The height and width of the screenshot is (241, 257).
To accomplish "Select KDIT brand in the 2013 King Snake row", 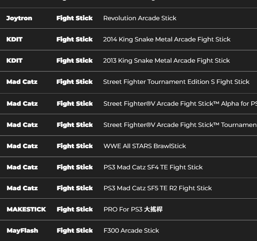I will click(x=14, y=61).
